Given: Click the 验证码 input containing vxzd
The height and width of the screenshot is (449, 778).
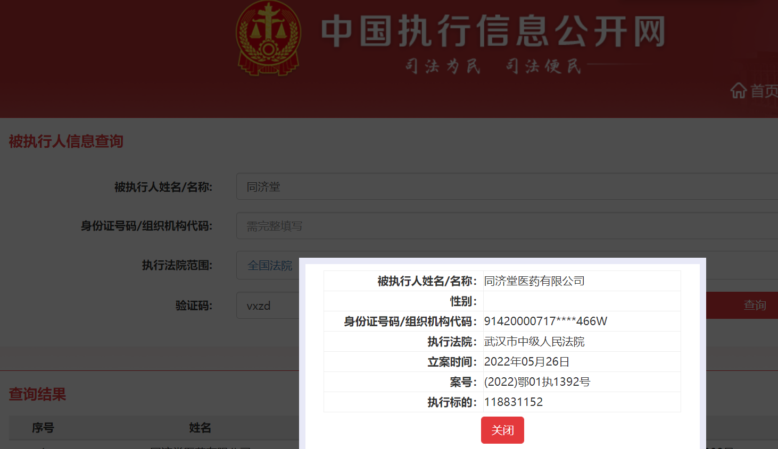Looking at the screenshot, I should [268, 306].
